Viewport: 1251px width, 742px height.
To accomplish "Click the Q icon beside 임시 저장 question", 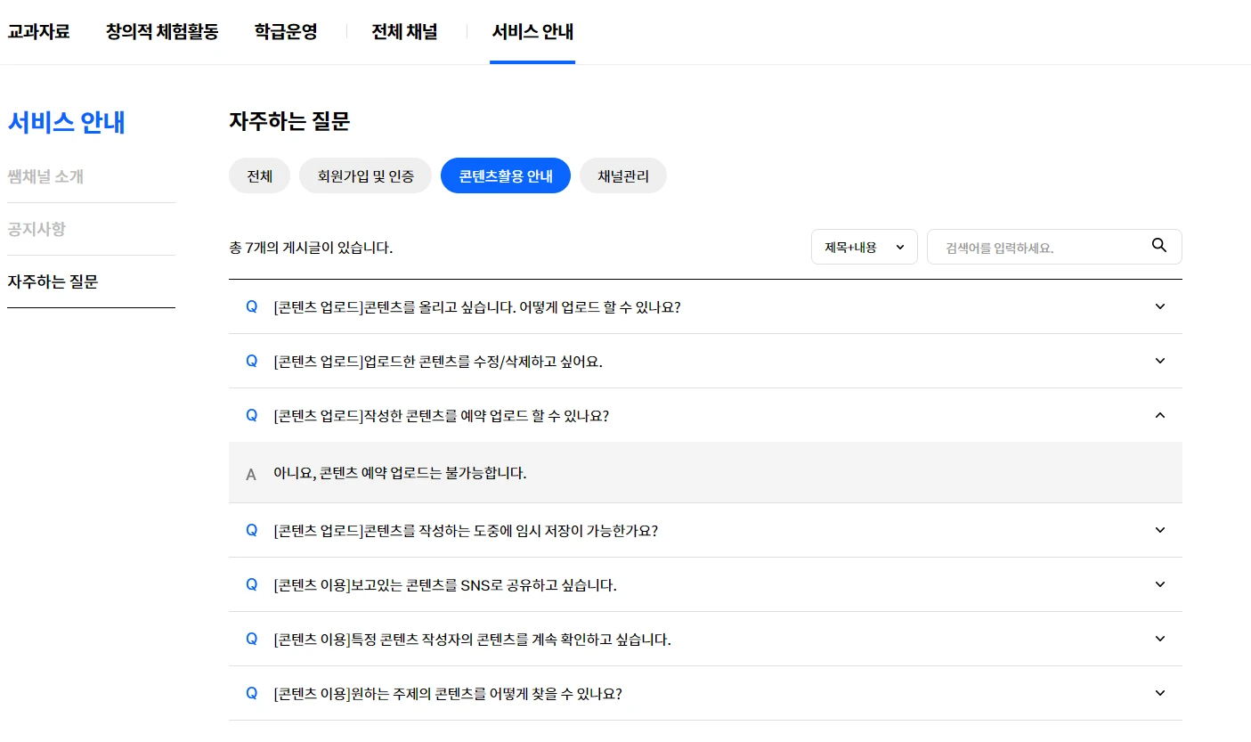I will point(252,530).
